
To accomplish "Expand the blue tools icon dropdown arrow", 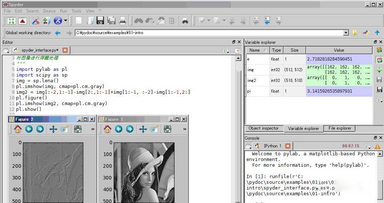I will (65, 21).
